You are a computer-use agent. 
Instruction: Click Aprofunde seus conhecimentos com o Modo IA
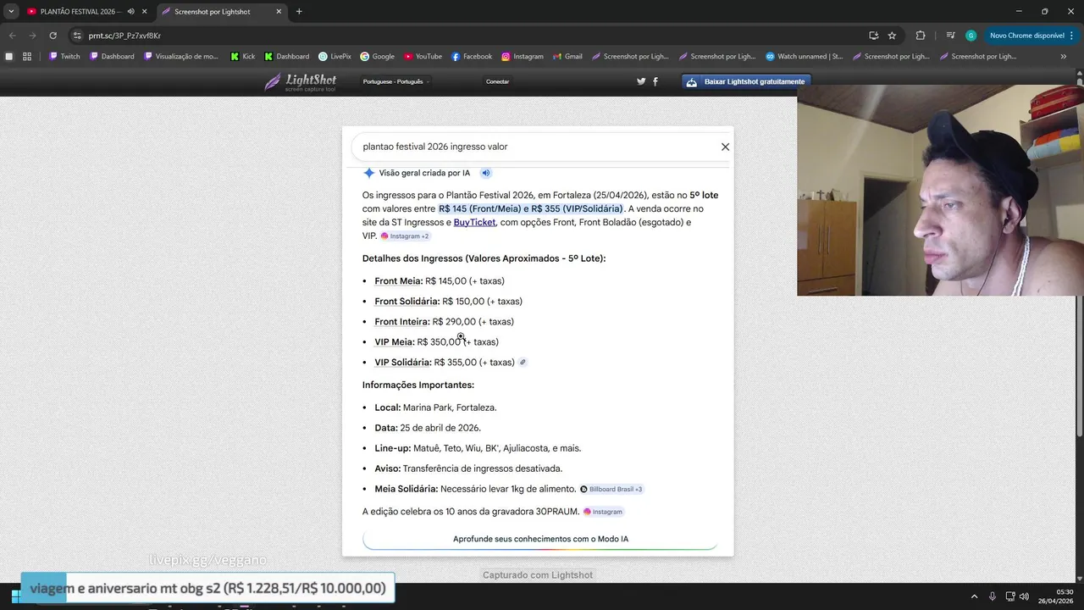pos(540,539)
